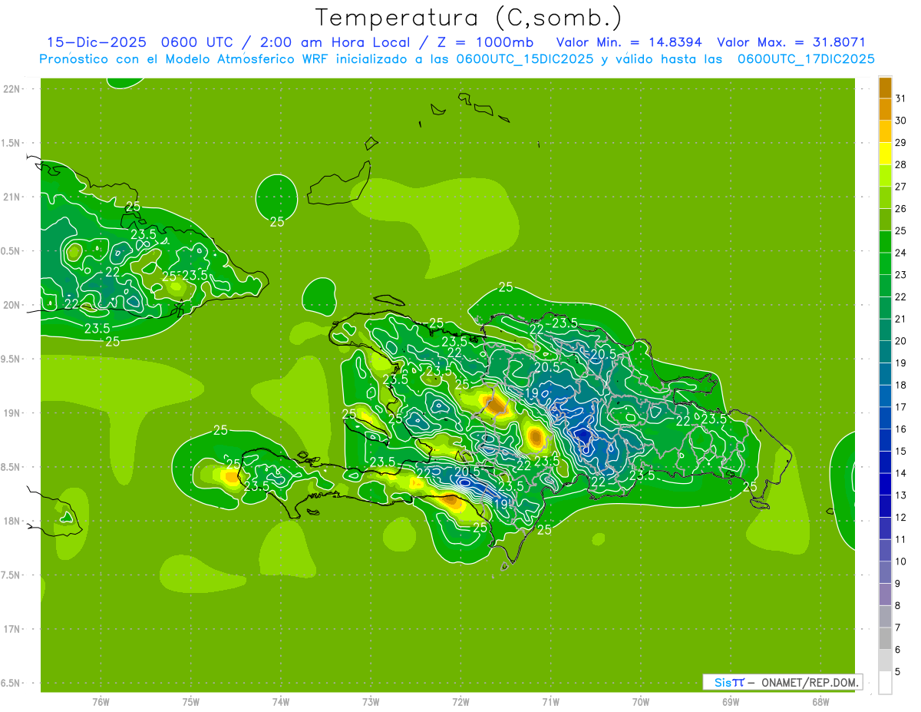Click the '18N' latitude axis label
921x712 pixels.
(x=11, y=521)
